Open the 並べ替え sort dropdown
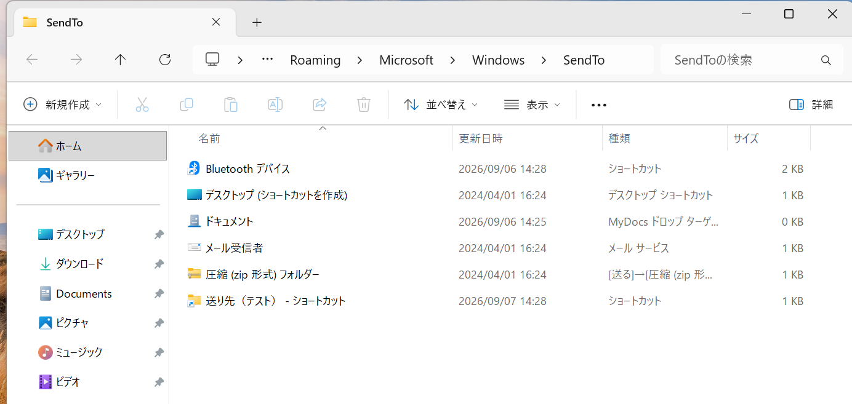Screen dimensions: 852x404 pos(441,105)
